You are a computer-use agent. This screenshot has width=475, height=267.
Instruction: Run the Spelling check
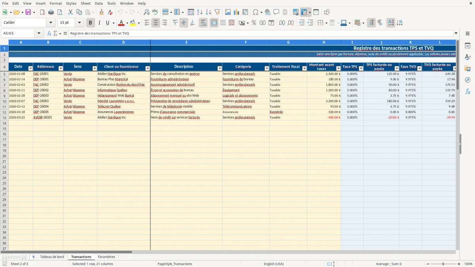155,12
